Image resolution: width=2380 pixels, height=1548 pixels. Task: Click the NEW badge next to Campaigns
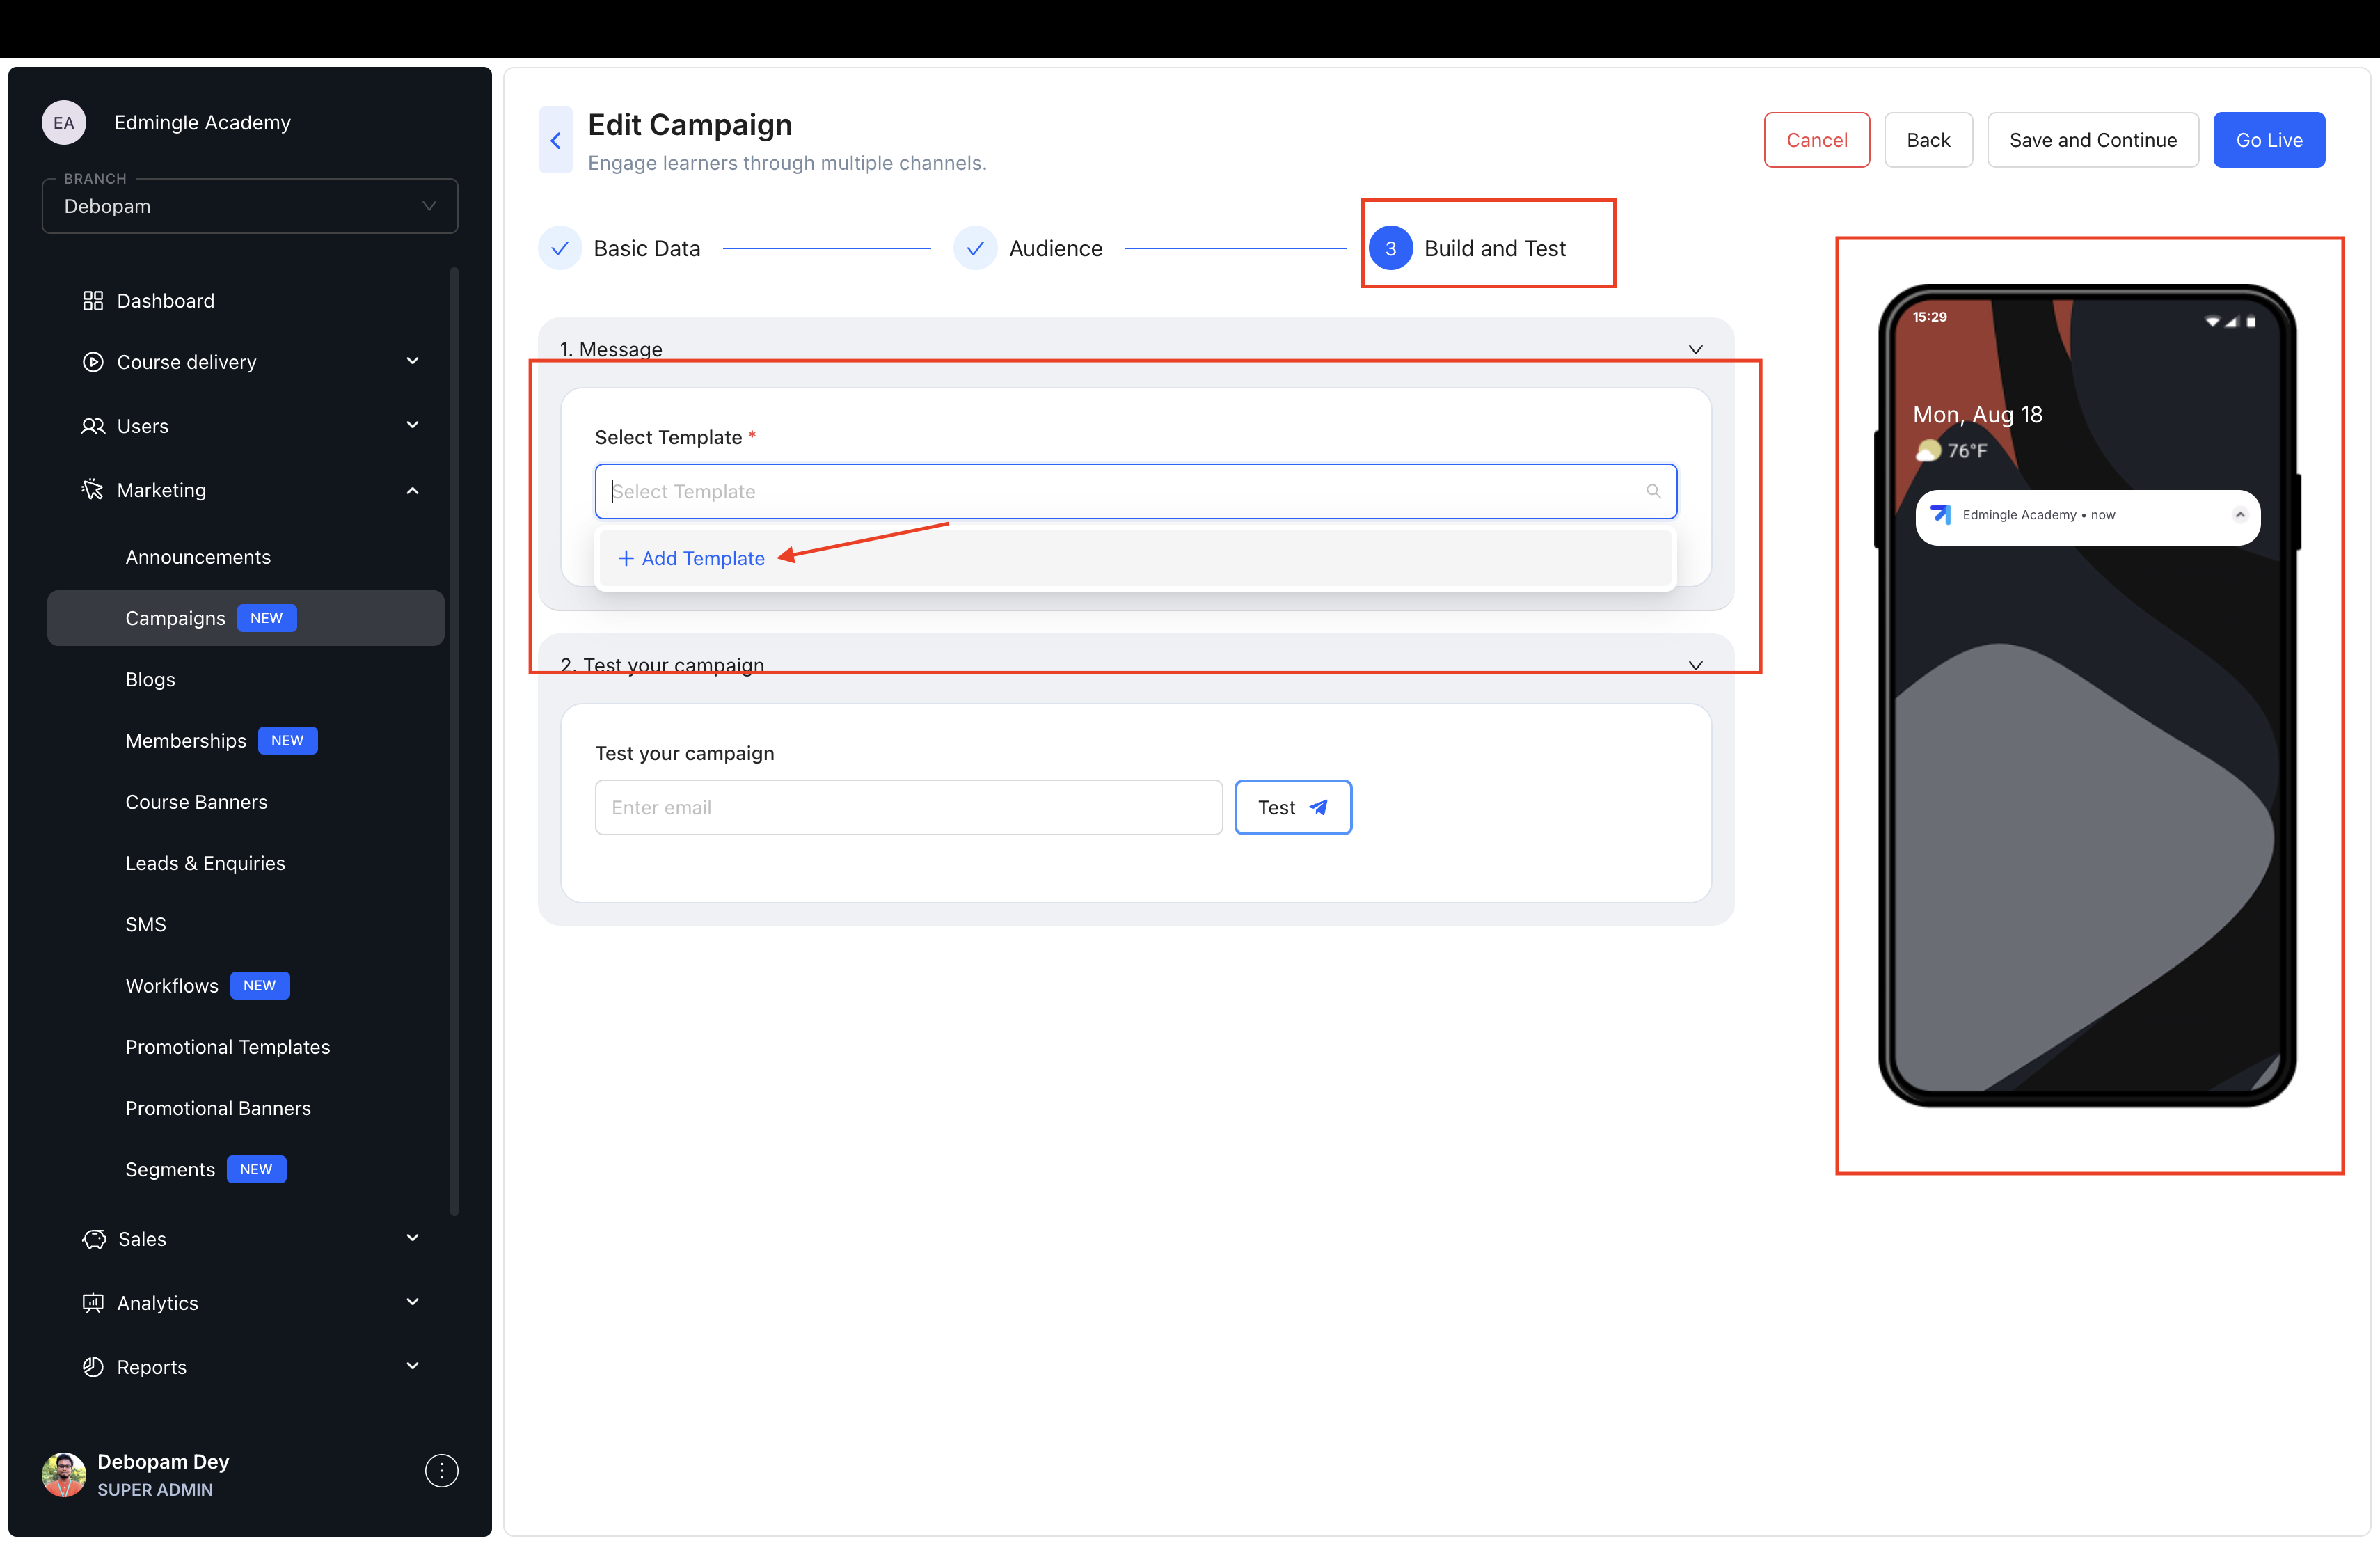tap(267, 618)
